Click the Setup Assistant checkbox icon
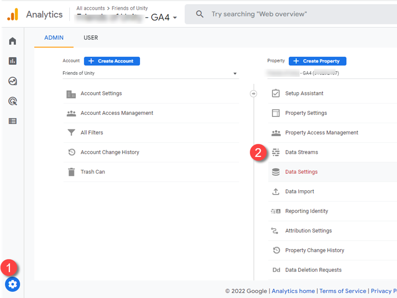This screenshot has height=298, width=397. (x=276, y=93)
